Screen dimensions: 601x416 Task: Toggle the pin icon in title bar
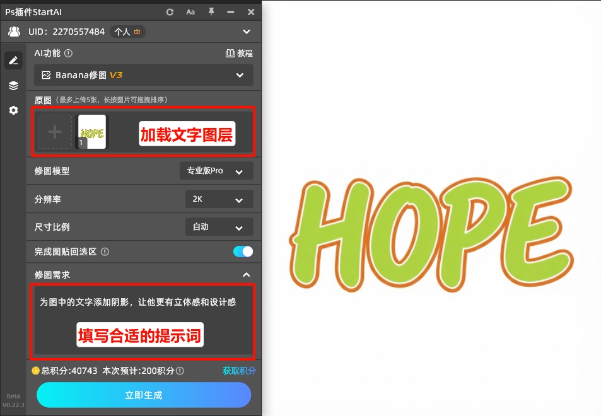(211, 11)
